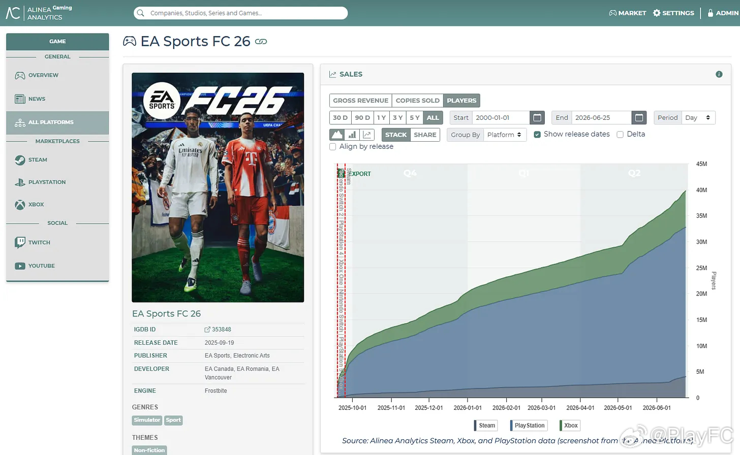Open the Xbox marketplace page
Viewport: 740px width, 455px height.
click(57, 205)
